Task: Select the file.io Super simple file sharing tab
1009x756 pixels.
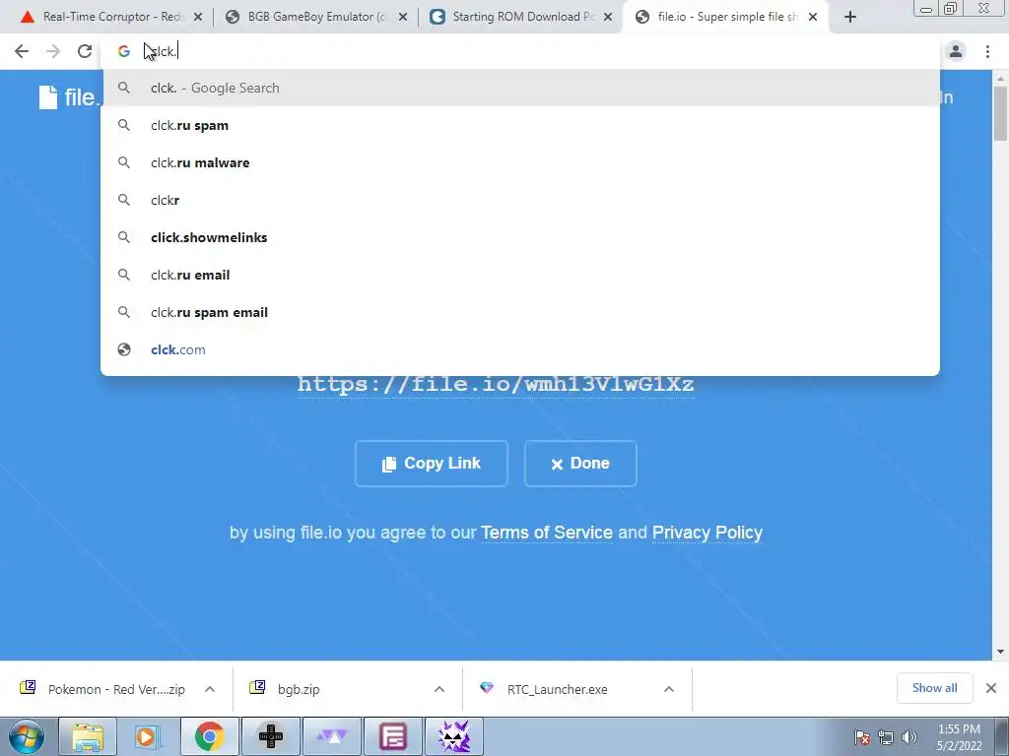Action: 726,18
